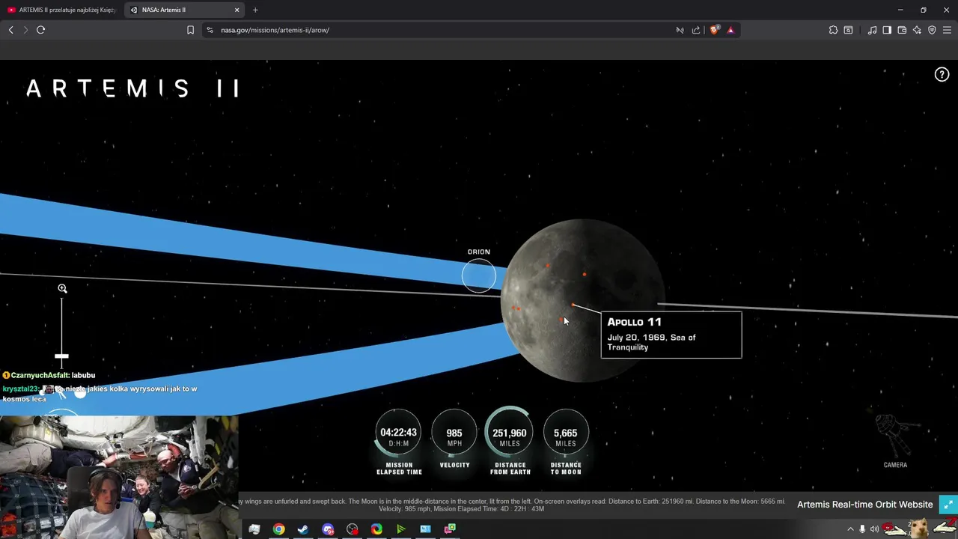This screenshot has height=539, width=958.
Task: Click the zoom slider handle
Action: pyautogui.click(x=61, y=356)
